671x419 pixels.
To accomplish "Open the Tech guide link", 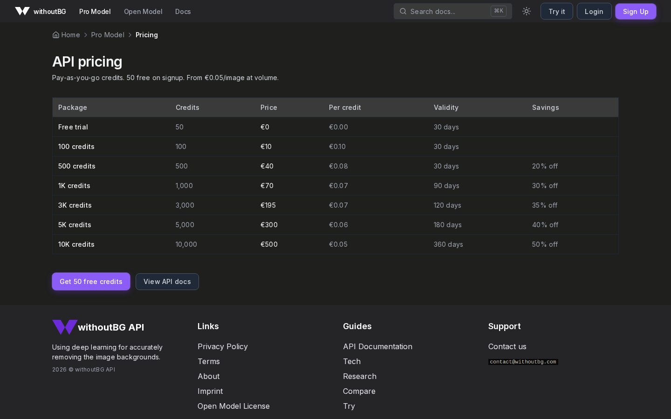I will pos(352,361).
